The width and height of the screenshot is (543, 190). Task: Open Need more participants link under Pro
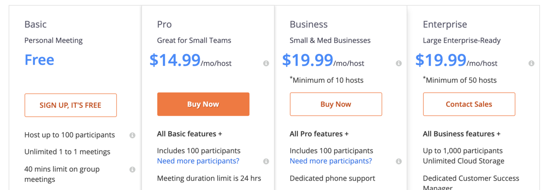tap(198, 161)
